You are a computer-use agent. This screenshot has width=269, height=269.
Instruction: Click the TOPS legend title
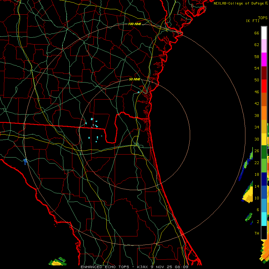pos(263,18)
